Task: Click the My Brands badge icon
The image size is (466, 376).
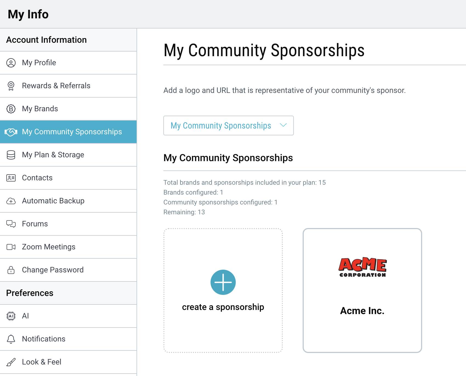Action: (11, 109)
